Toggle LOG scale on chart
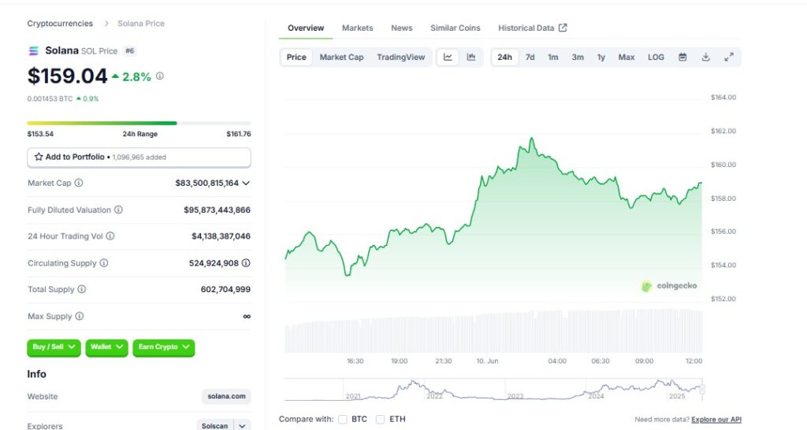The image size is (807, 430). [656, 57]
